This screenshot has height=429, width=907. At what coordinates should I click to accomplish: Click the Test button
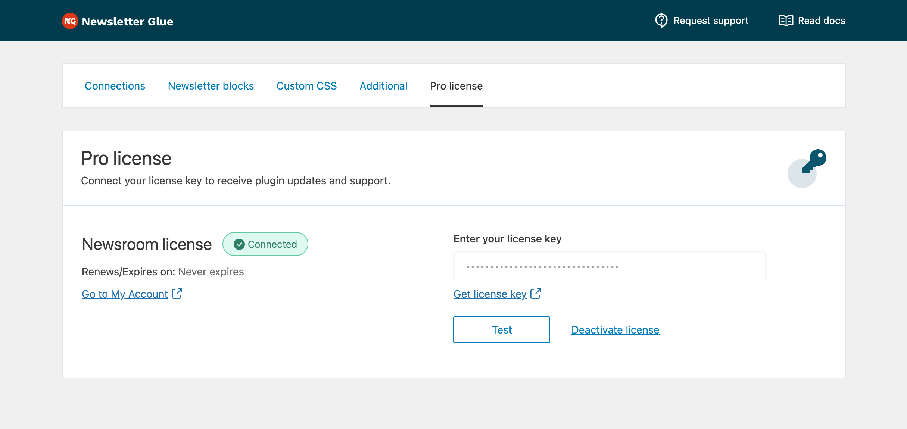(x=501, y=330)
